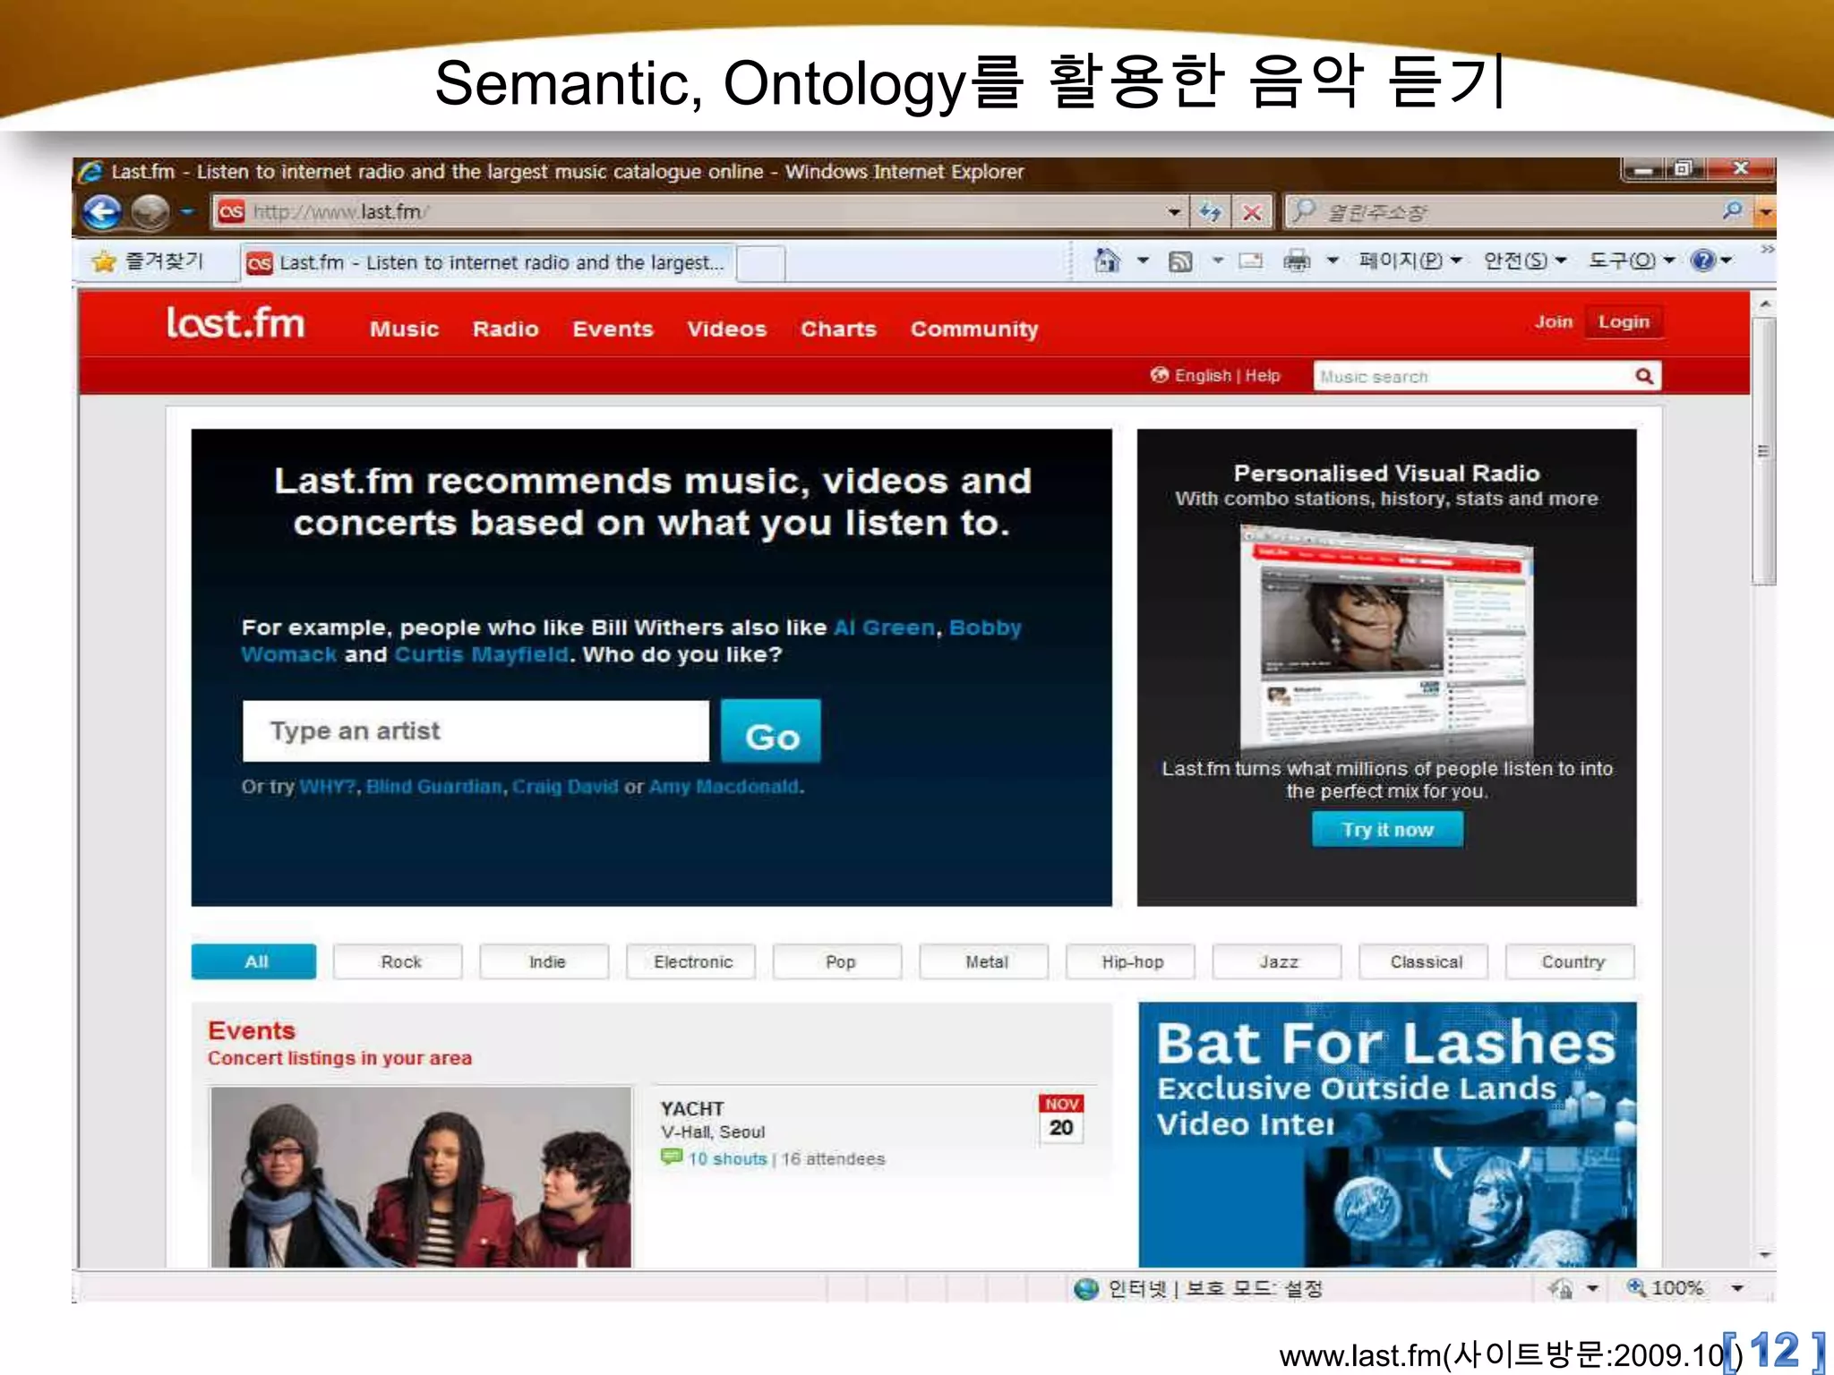Click the Stop loading X icon
Screen dimensions: 1834x1375
[x=1252, y=212]
